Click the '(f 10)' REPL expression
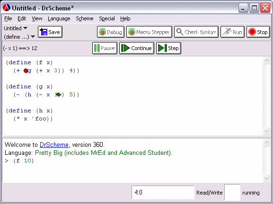Viewport: 273px width, 204px height. (24, 161)
